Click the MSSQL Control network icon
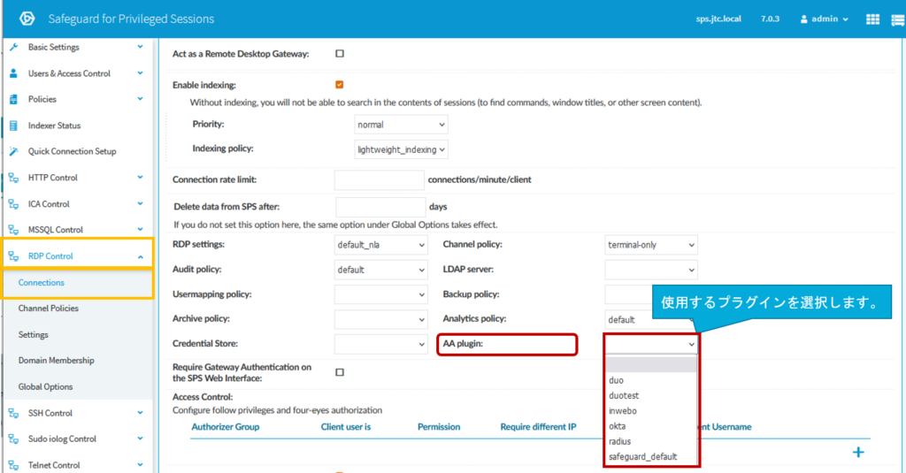The height and width of the screenshot is (473, 906). (14, 230)
